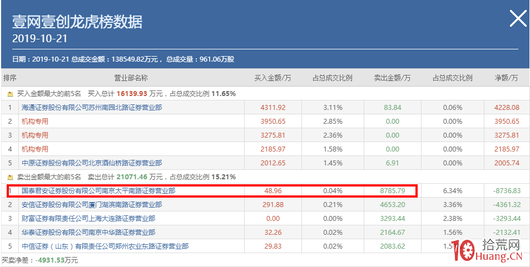Click the 卖出金额/万 column header

click(x=392, y=78)
